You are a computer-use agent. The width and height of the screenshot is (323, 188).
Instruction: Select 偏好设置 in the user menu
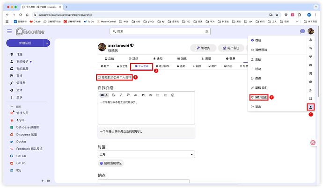click(x=259, y=97)
